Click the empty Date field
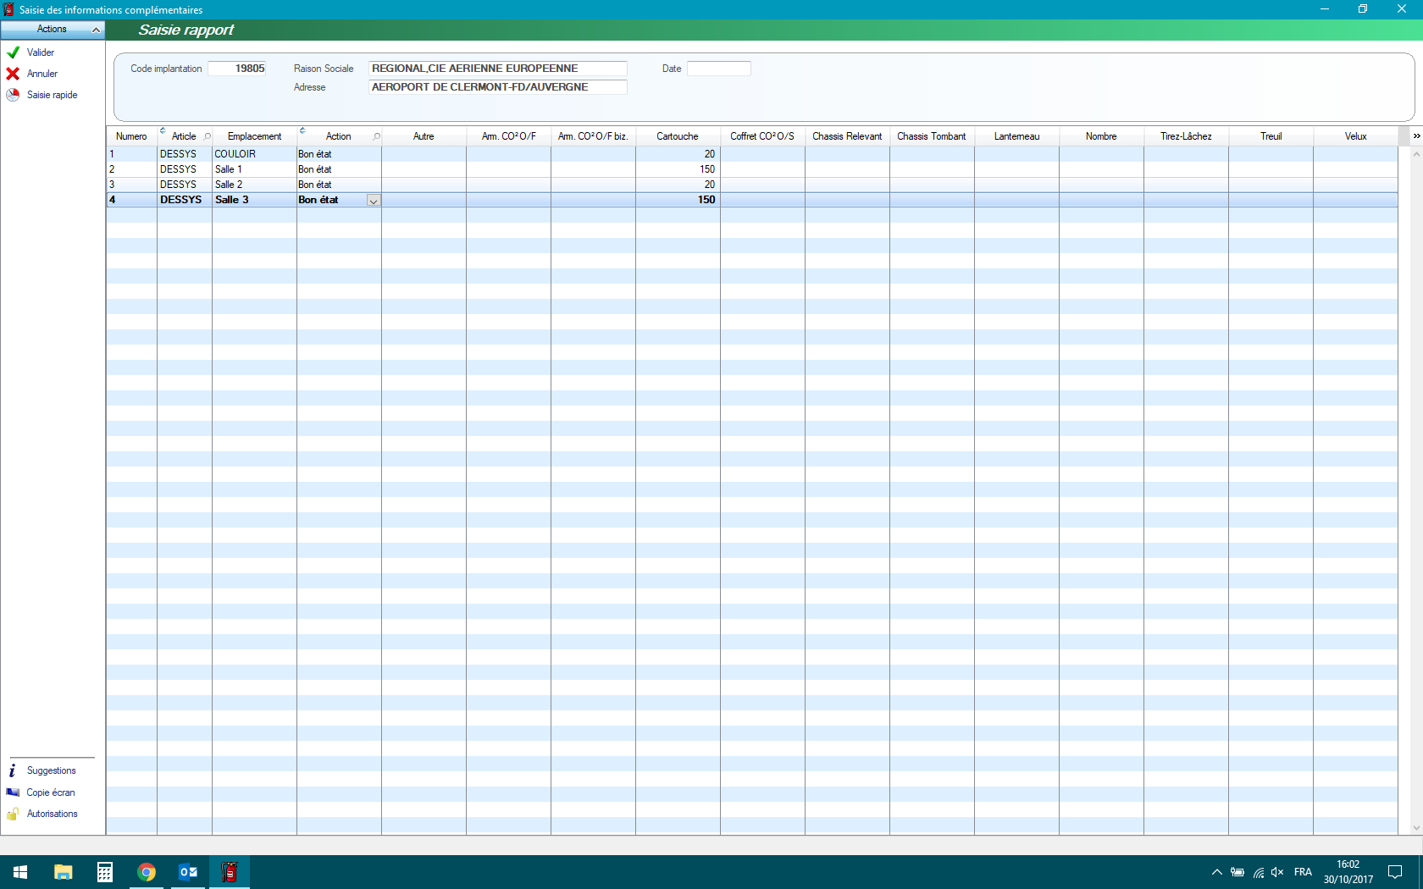The height and width of the screenshot is (889, 1423). [x=718, y=69]
